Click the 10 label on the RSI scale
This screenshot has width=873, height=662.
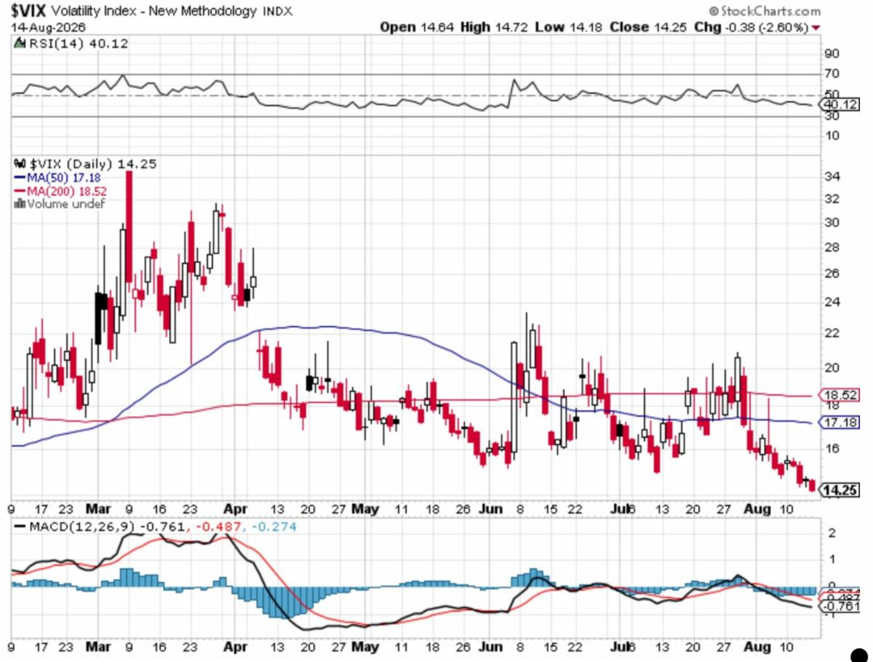click(x=832, y=136)
